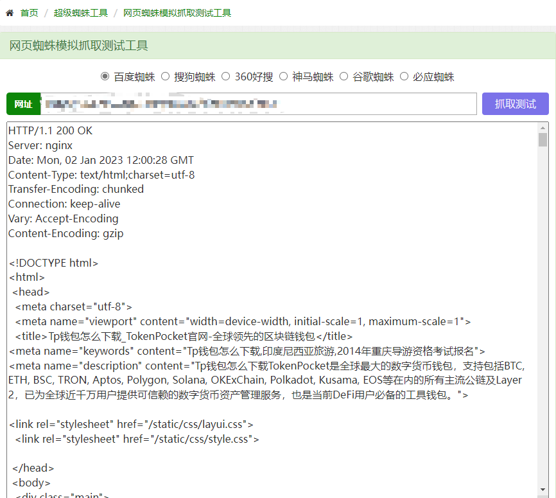Click the 'Content-Encoding: gzip' line
556x498 pixels.
click(x=65, y=233)
